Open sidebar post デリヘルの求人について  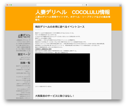tap(24, 89)
